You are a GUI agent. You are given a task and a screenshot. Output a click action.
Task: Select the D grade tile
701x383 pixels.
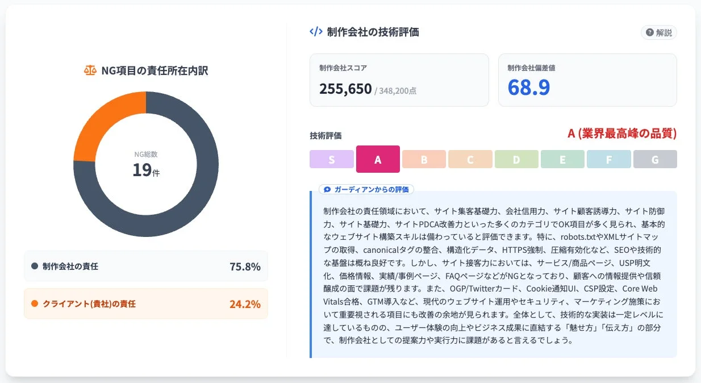point(516,159)
